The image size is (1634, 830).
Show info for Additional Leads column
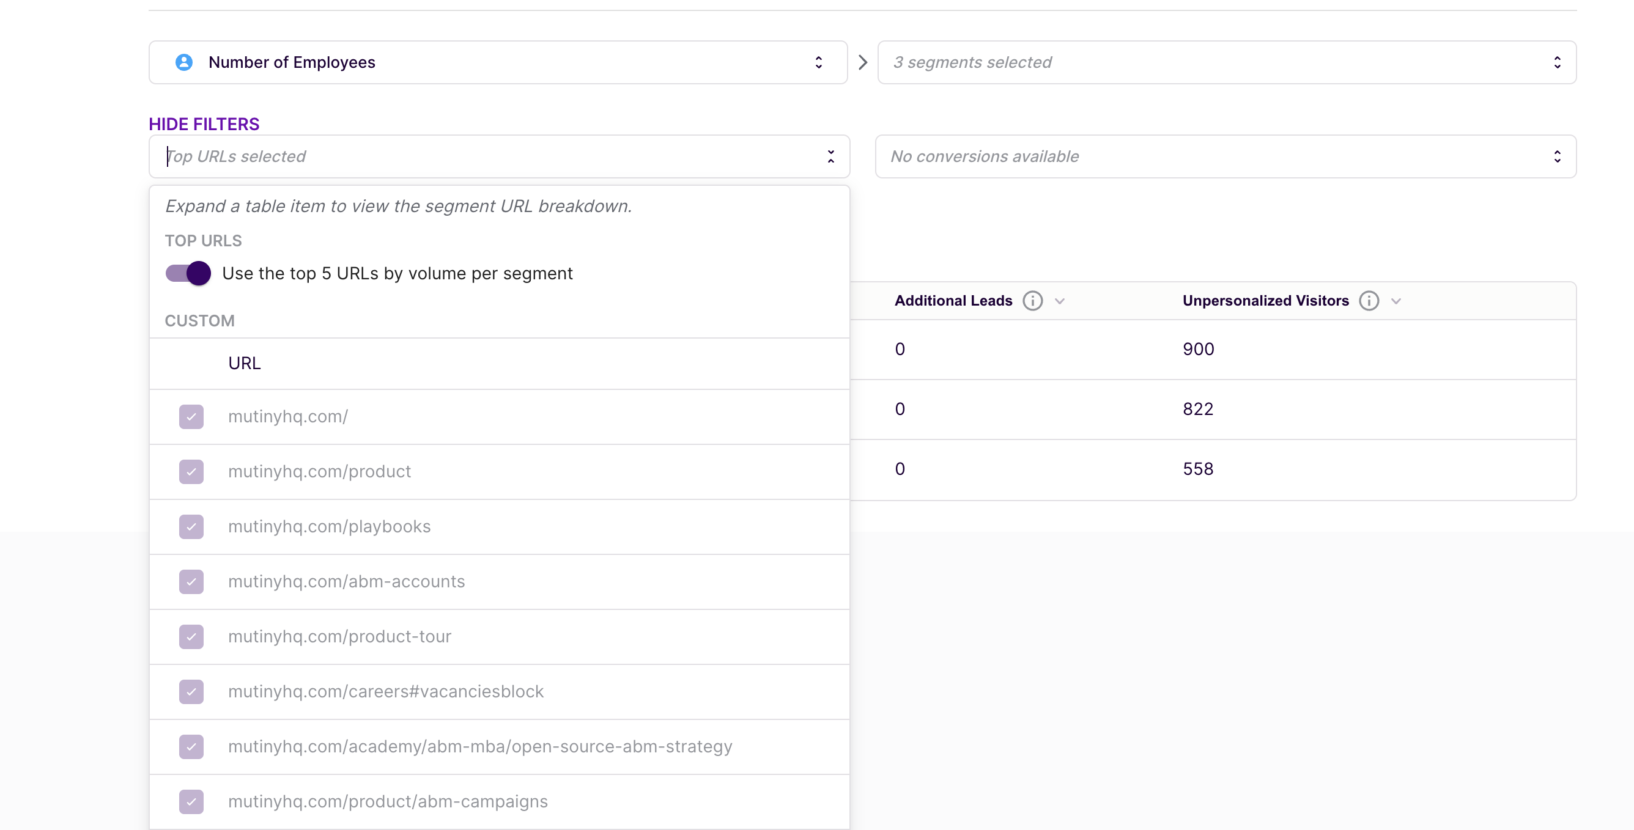coord(1033,301)
